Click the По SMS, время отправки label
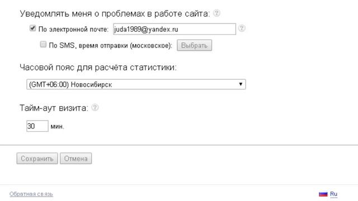The image size is (358, 201). coord(111,46)
